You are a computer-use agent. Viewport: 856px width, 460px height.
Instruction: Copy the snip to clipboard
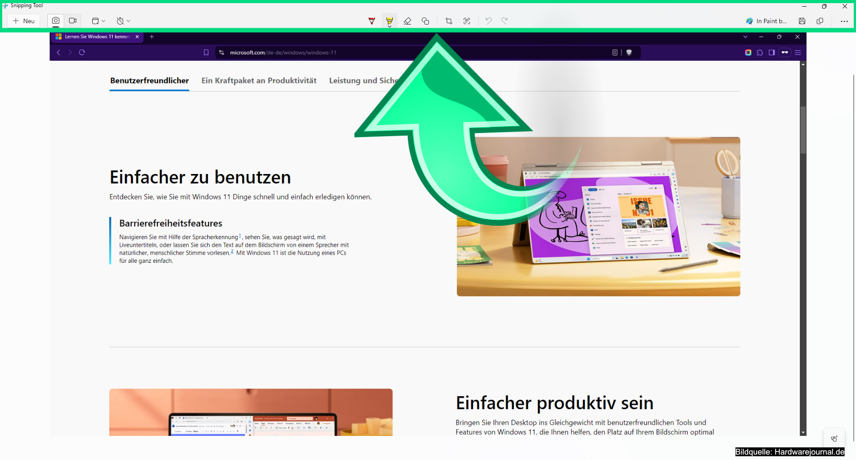tap(820, 21)
